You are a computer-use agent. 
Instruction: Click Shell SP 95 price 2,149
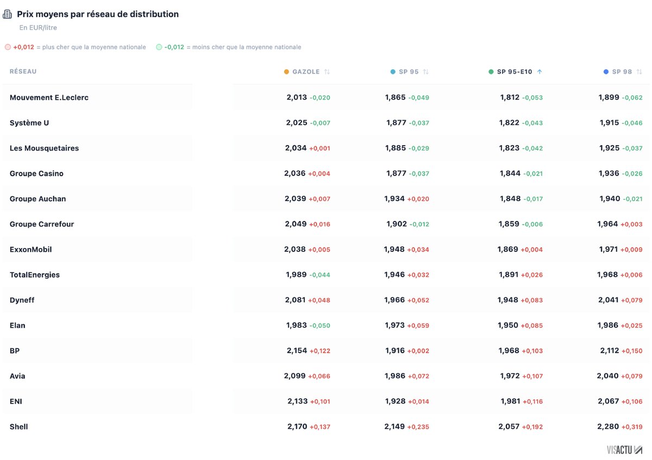394,427
